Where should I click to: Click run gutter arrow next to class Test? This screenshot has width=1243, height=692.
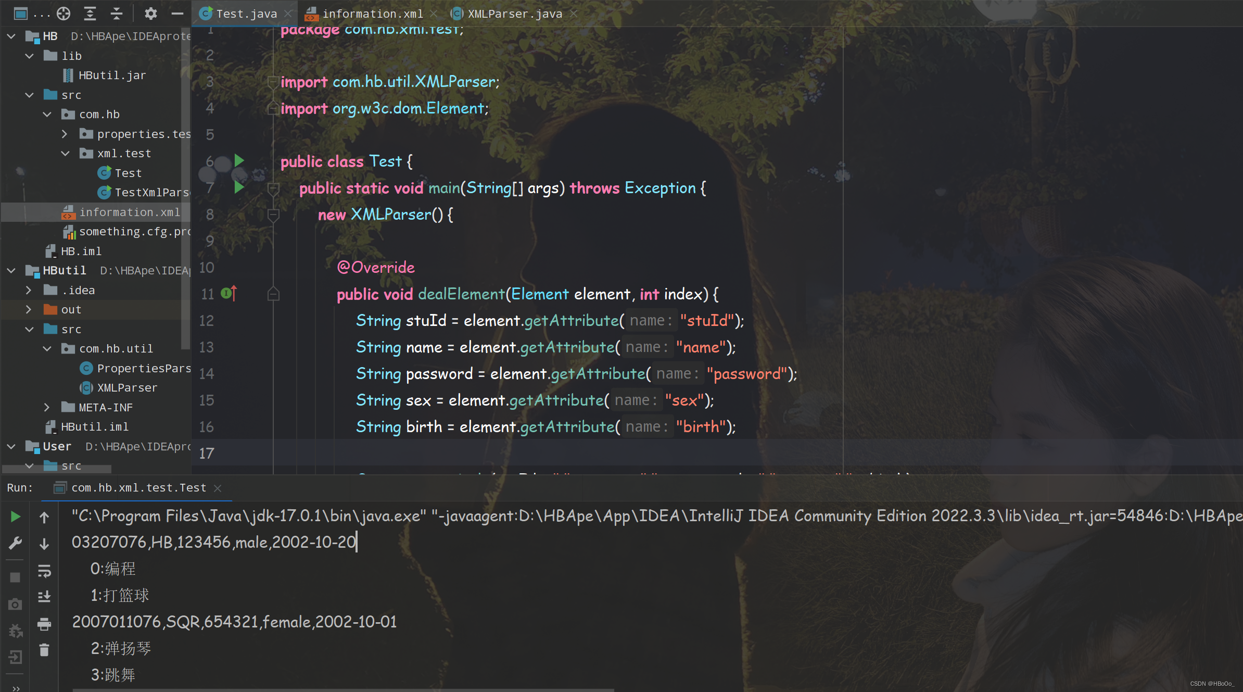pyautogui.click(x=239, y=160)
